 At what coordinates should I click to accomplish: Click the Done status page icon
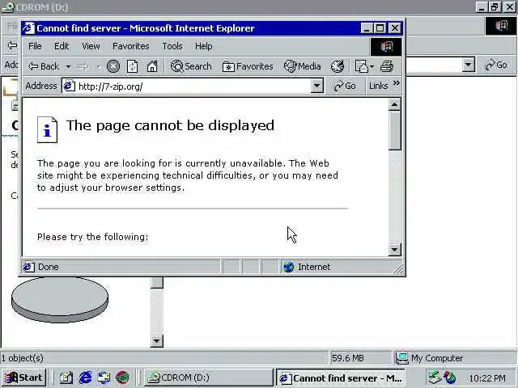[28, 267]
